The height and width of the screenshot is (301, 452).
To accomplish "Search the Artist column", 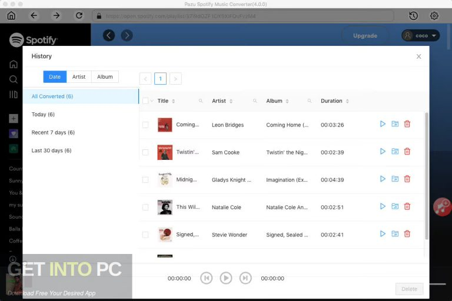I will click(255, 101).
